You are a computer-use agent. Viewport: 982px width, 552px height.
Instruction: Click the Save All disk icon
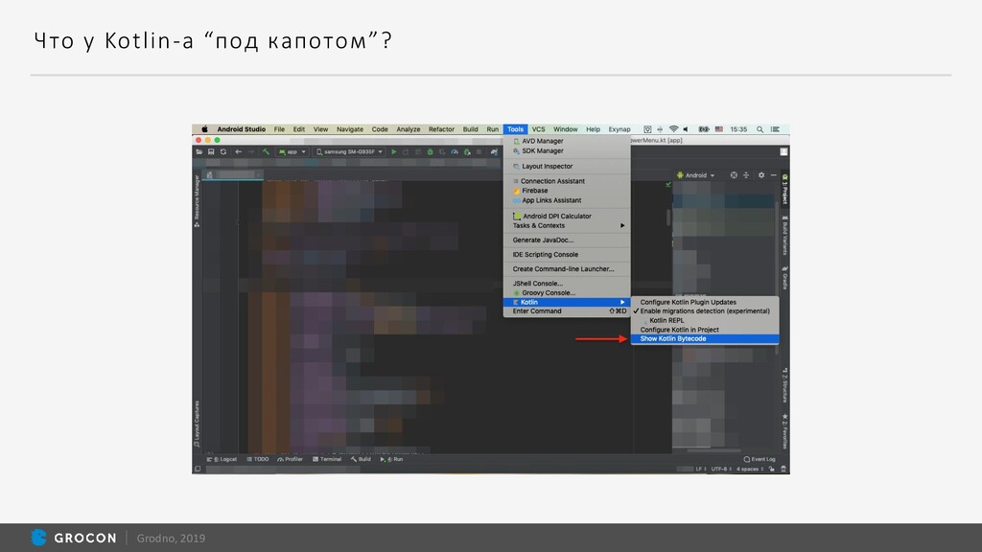point(211,152)
